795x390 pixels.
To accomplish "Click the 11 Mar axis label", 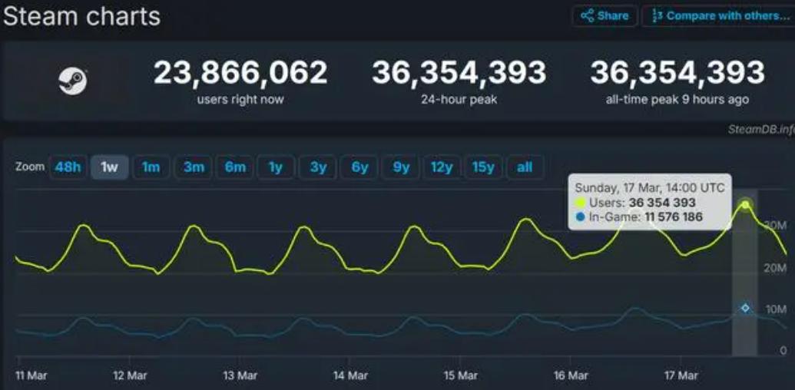I will tap(31, 376).
